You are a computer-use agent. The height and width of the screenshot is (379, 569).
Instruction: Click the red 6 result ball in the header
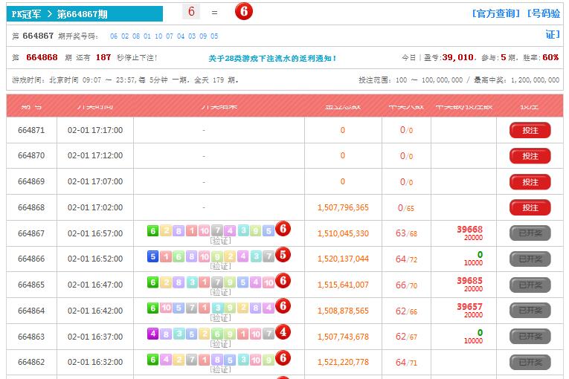(x=243, y=12)
